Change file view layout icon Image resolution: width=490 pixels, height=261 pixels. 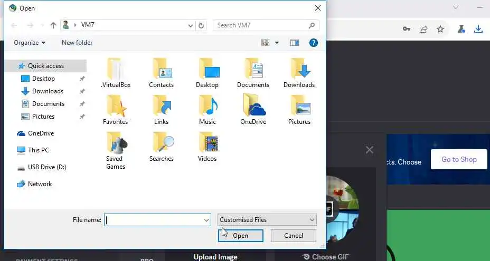tap(265, 43)
